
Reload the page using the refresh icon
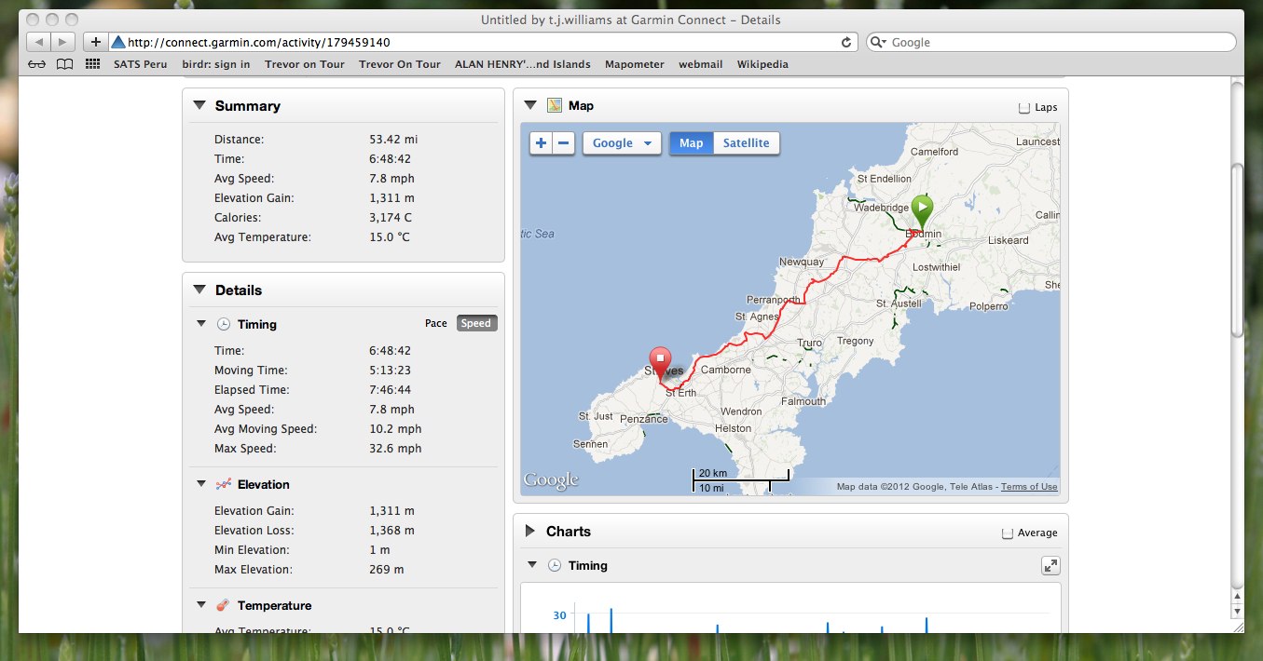coord(846,42)
